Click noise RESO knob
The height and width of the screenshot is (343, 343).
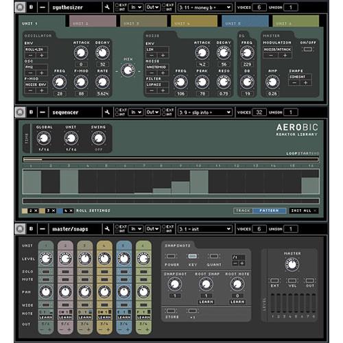224,82
